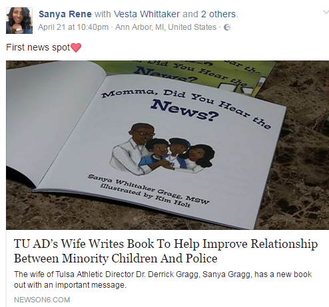Click the family illustration on the book
The width and height of the screenshot is (329, 307).
[163, 150]
